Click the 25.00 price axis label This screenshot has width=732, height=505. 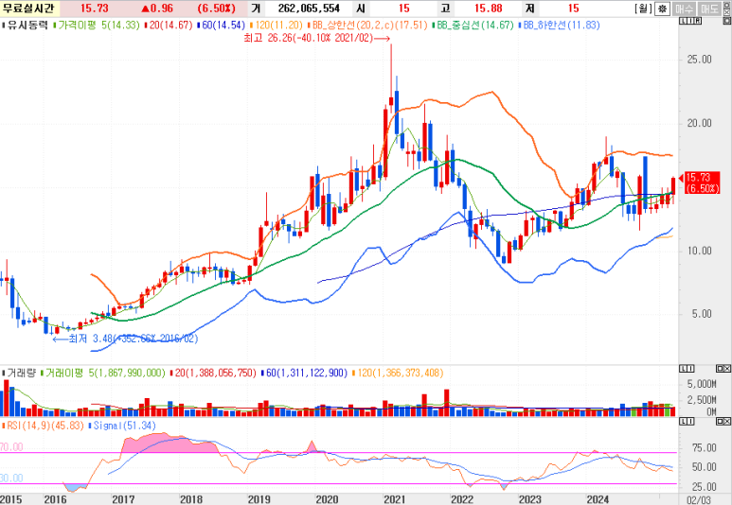(x=699, y=60)
